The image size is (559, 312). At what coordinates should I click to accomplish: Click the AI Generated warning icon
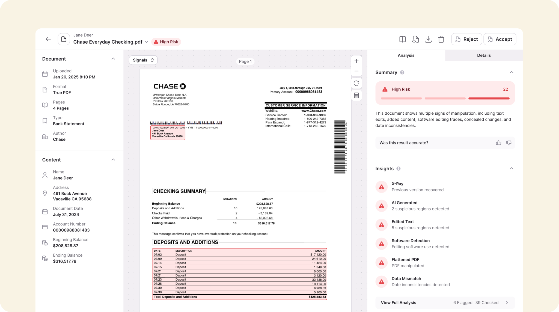[x=382, y=206]
